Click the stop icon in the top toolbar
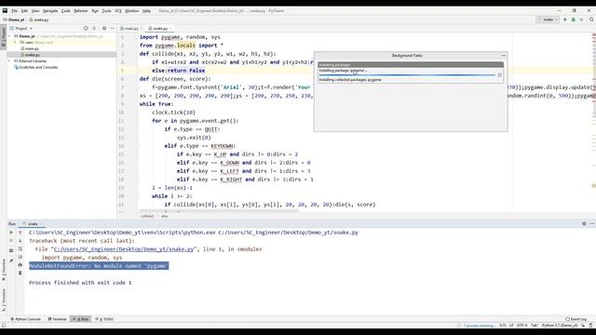 click(581, 20)
